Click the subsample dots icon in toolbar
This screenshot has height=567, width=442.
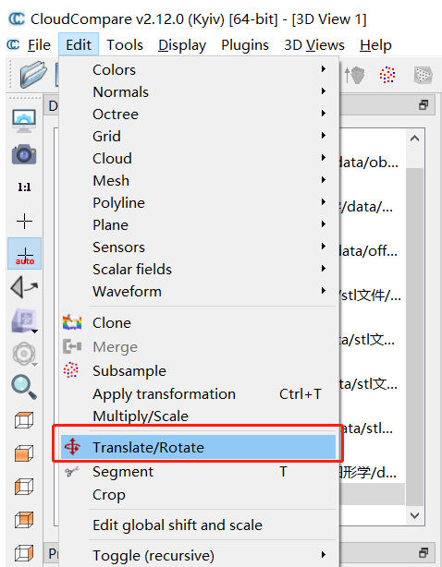[x=387, y=75]
